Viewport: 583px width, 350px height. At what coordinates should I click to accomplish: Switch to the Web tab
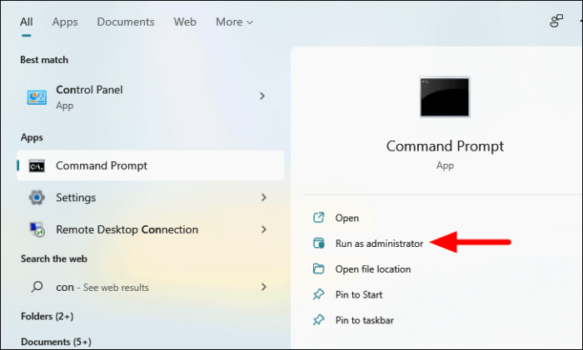point(185,22)
